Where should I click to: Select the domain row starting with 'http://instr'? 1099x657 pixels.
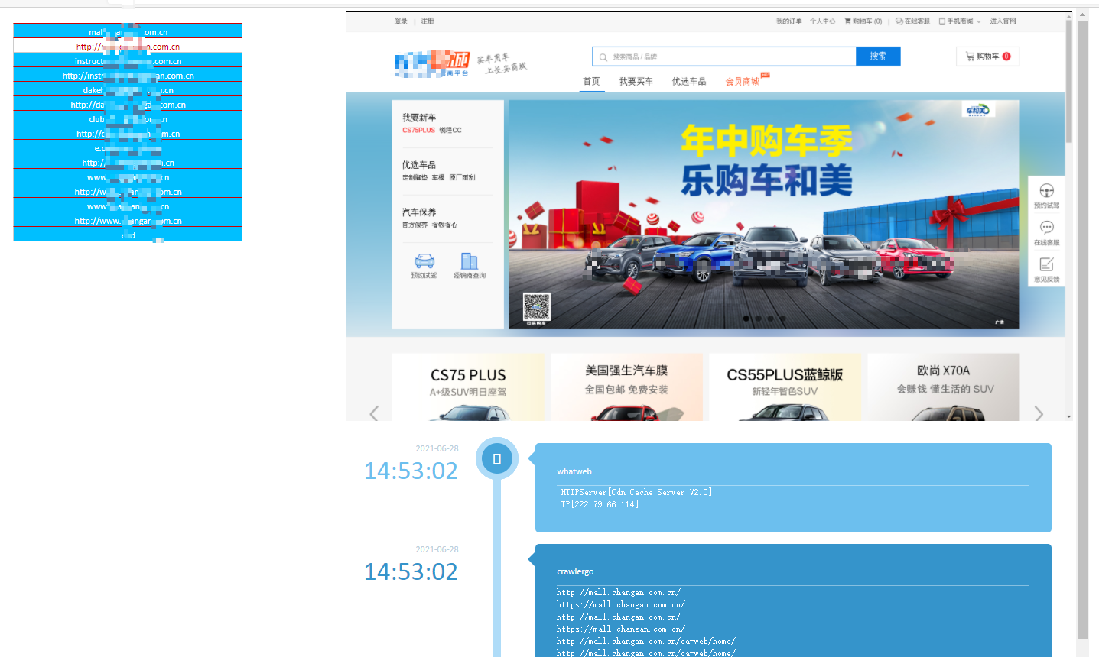(x=128, y=76)
